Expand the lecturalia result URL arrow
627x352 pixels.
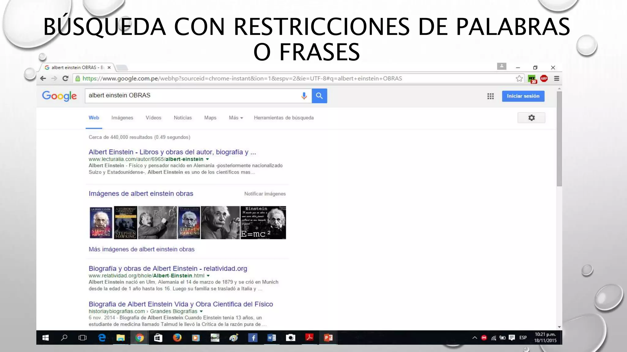pyautogui.click(x=208, y=159)
